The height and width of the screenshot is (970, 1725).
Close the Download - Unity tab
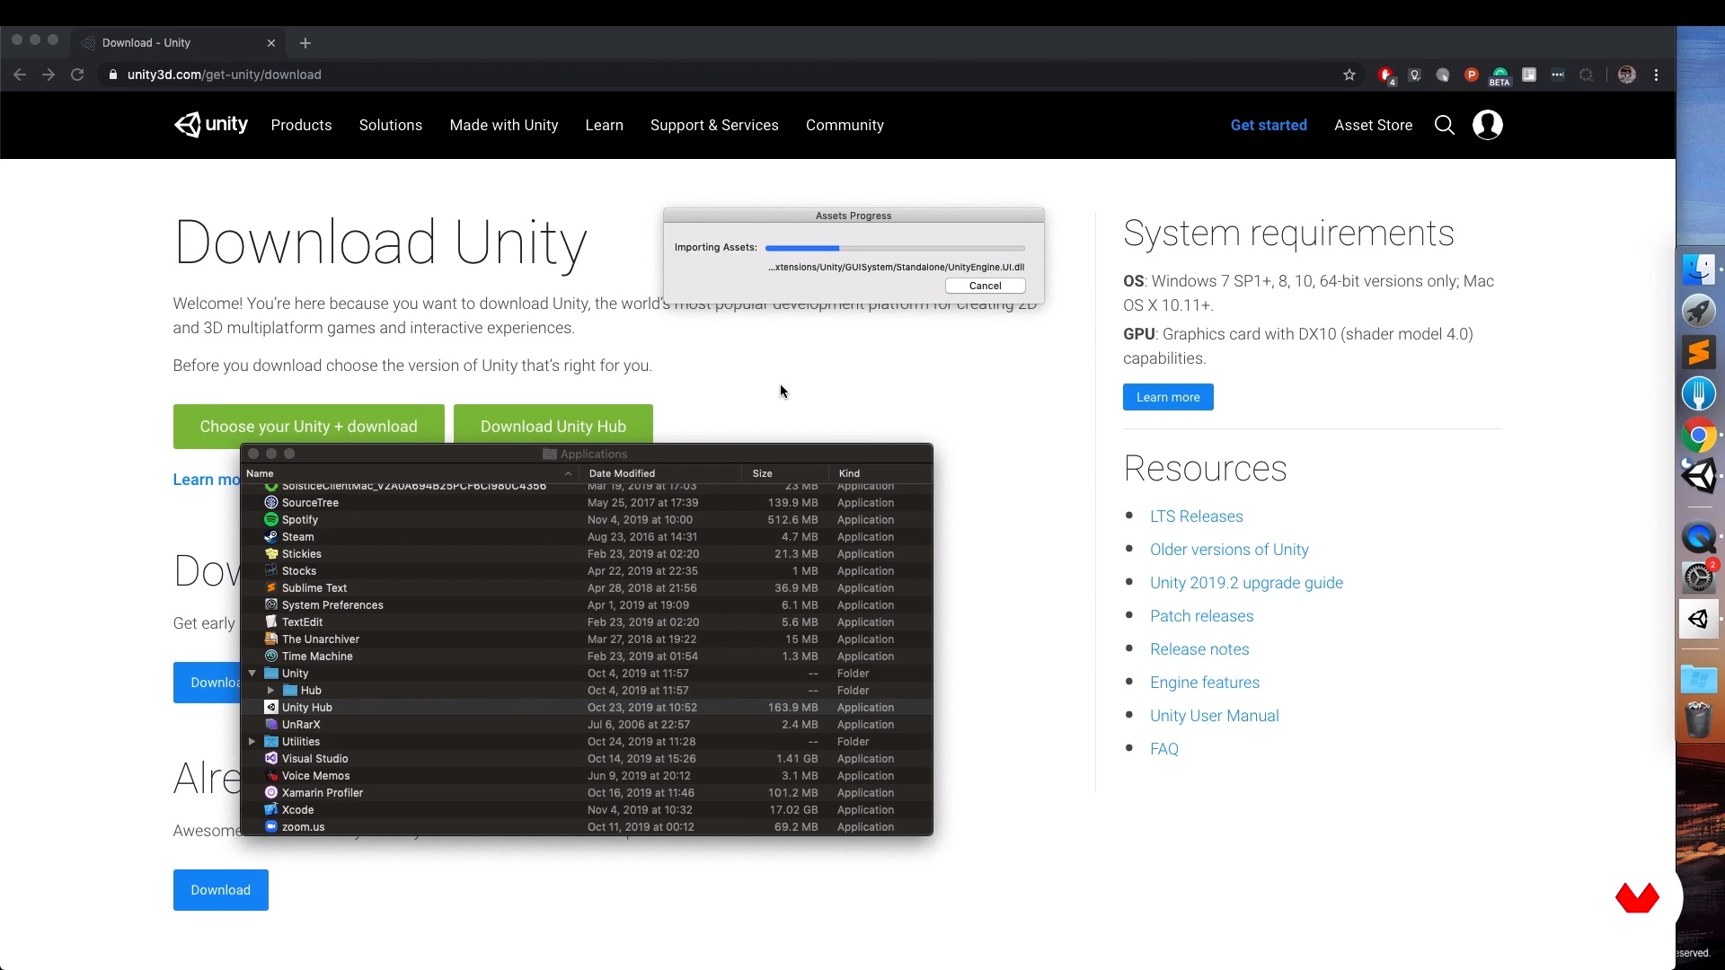click(271, 43)
